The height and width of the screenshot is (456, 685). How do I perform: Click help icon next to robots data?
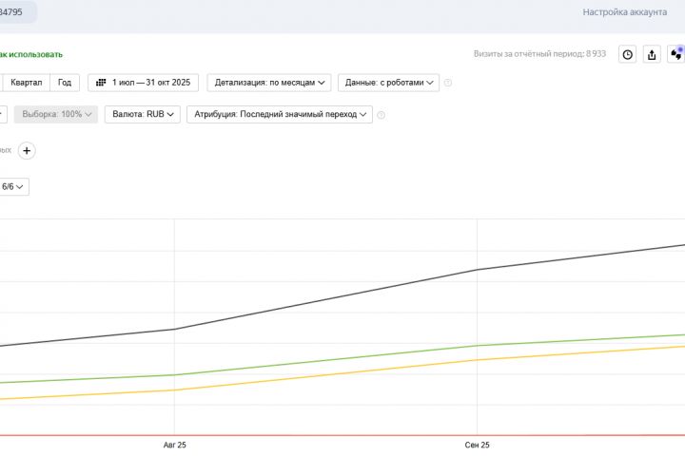[448, 83]
